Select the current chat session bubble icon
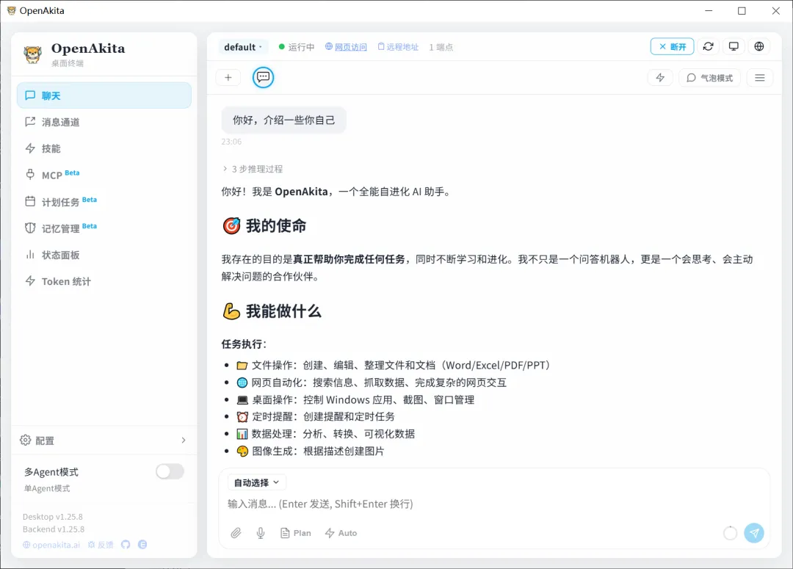The width and height of the screenshot is (793, 569). tap(263, 77)
